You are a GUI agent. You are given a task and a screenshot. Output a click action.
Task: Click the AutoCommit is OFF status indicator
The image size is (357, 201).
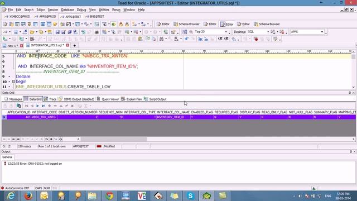(x=15, y=188)
